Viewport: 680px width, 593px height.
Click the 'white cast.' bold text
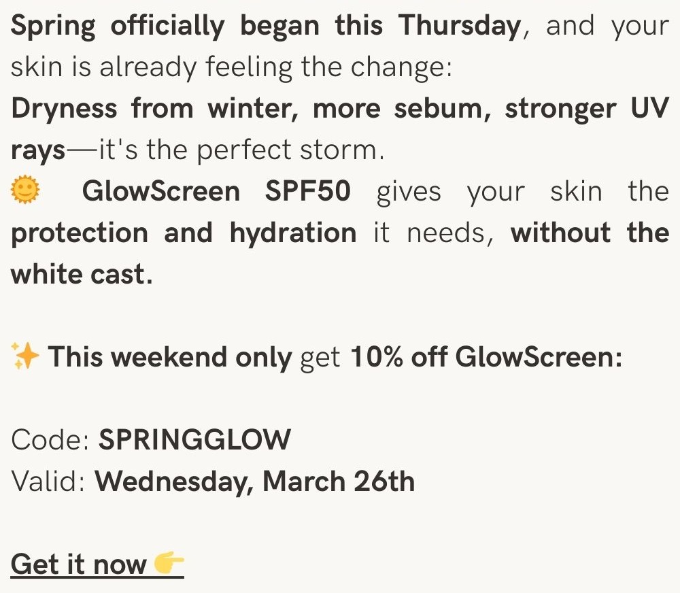pos(82,274)
